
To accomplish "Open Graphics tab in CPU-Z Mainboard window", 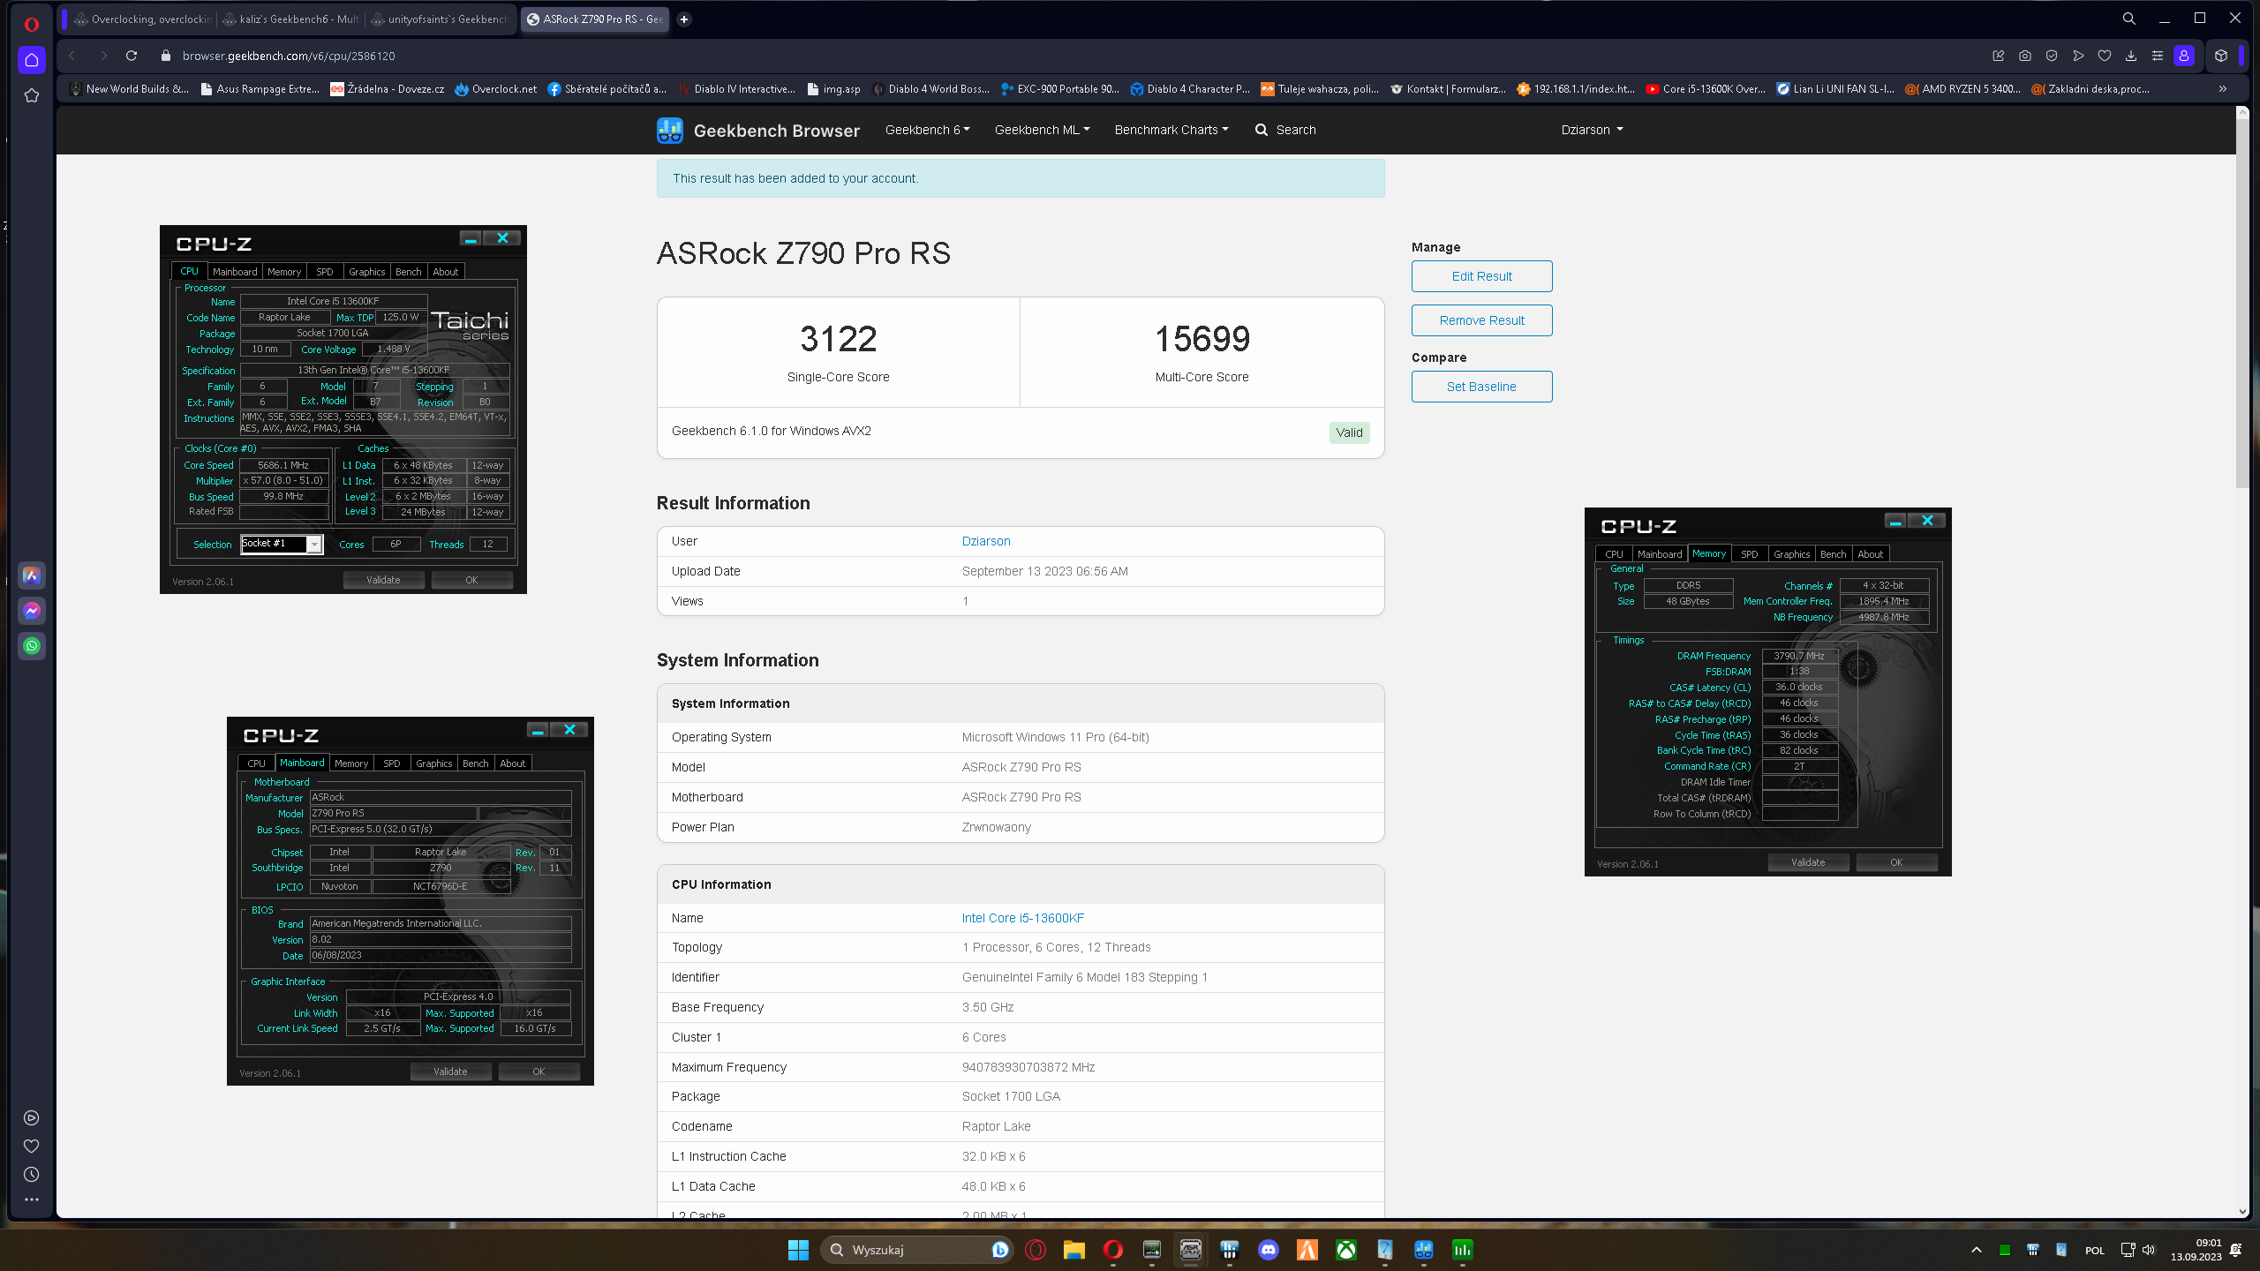I will 433,763.
